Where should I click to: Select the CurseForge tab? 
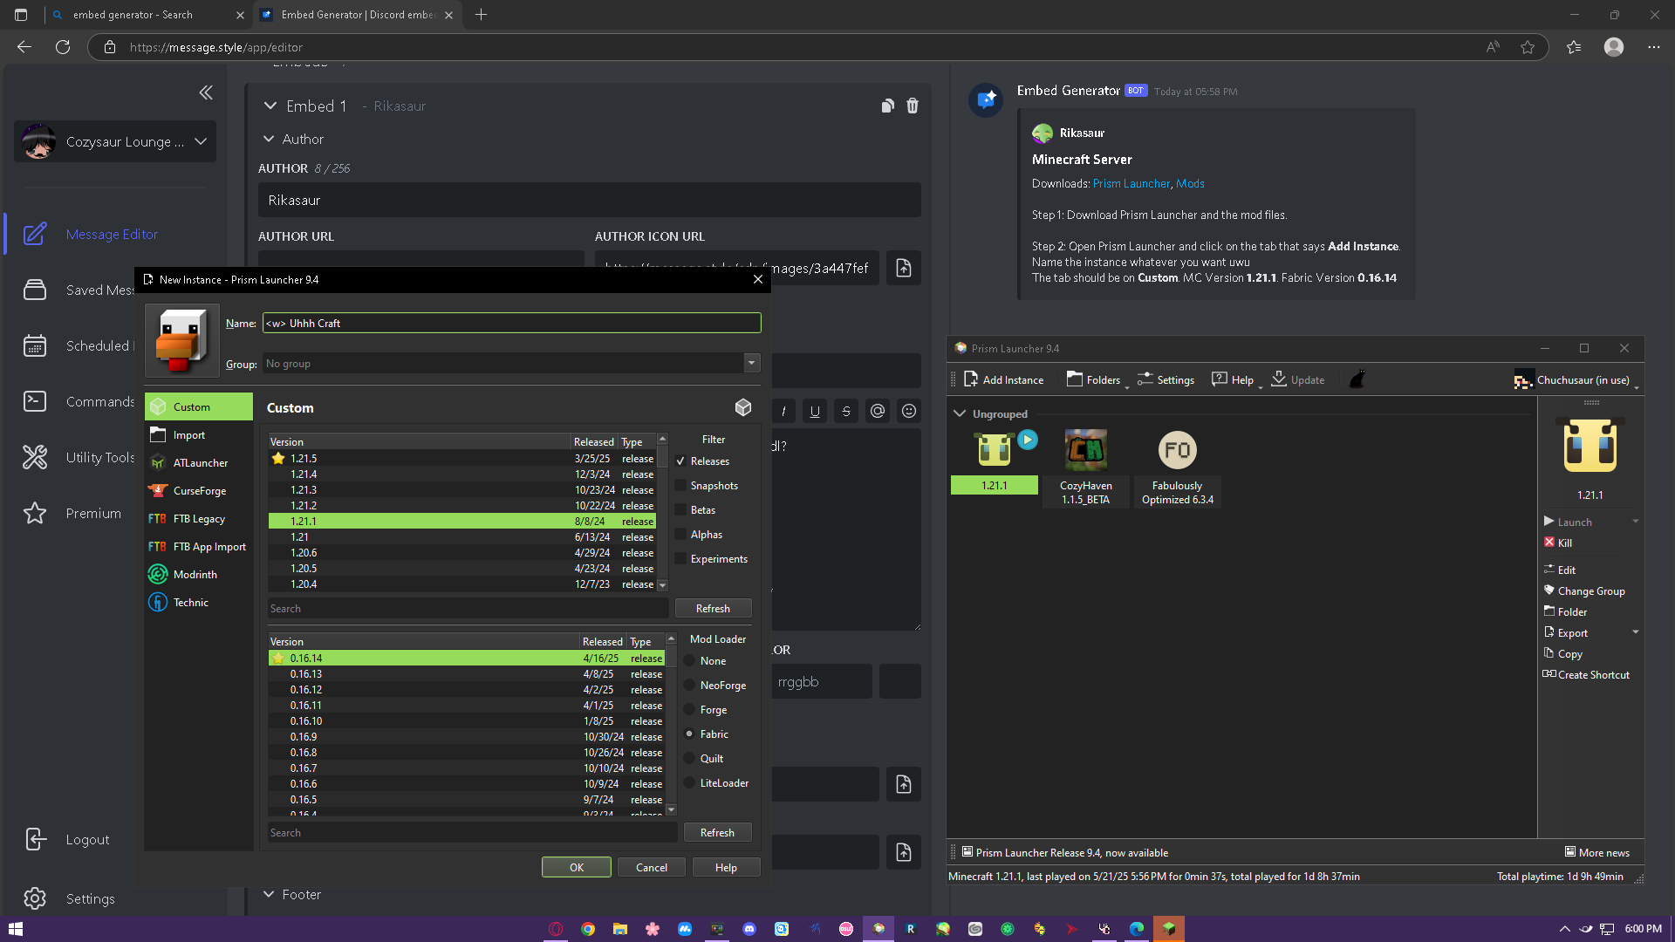pyautogui.click(x=199, y=491)
